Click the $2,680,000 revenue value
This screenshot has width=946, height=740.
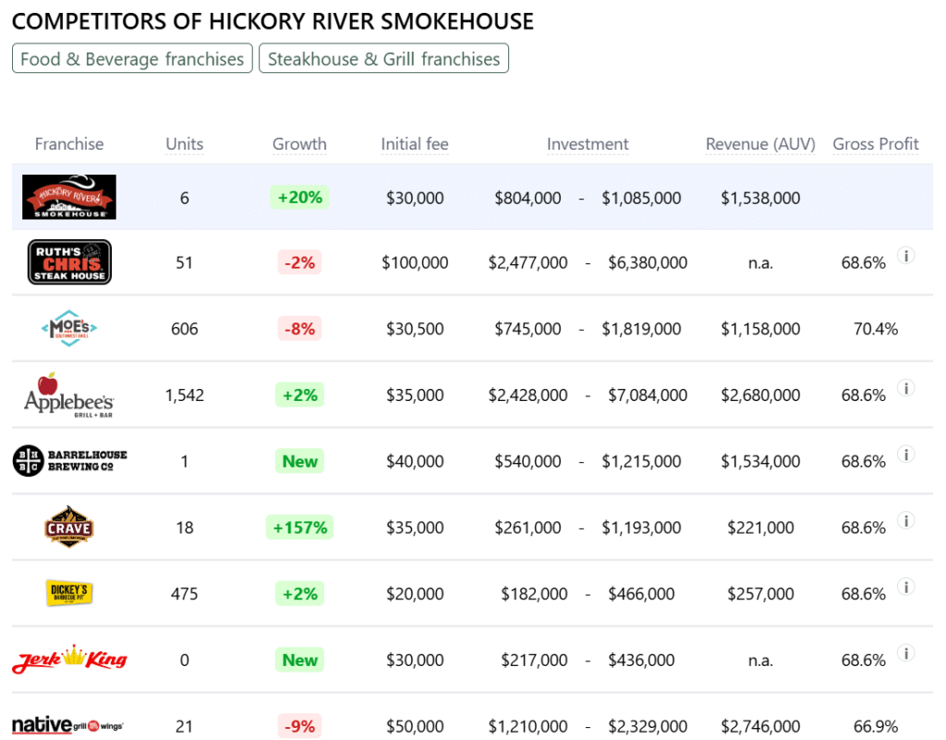coord(760,395)
